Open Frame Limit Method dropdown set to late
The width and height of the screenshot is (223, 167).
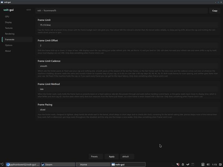[128, 89]
